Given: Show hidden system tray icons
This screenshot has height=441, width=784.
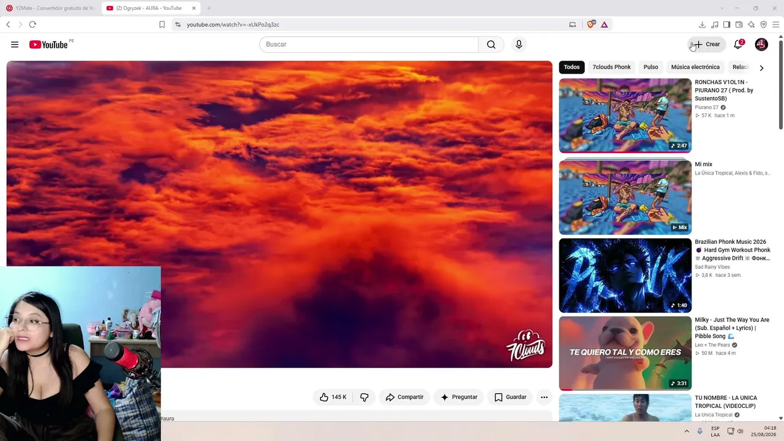Looking at the screenshot, I should tap(687, 431).
